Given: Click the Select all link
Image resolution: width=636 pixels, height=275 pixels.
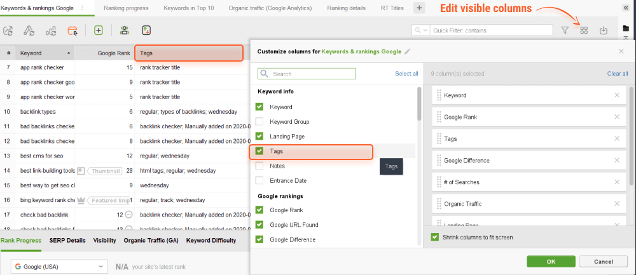Looking at the screenshot, I should click(406, 74).
